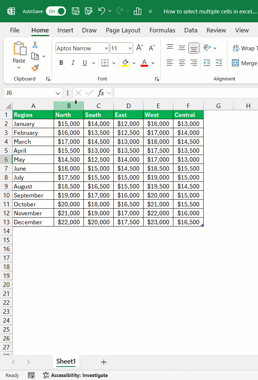258x380 pixels.
Task: Click the Select All corner triangle
Action: [8, 106]
